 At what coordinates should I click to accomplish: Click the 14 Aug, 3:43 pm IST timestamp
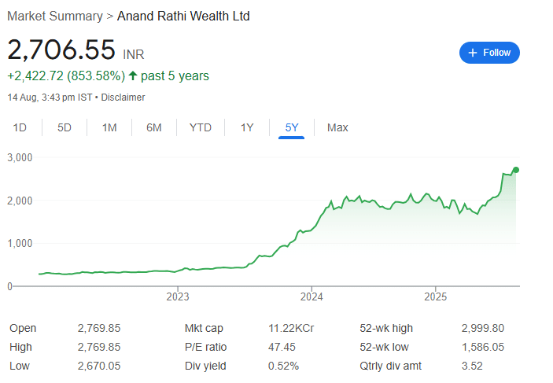click(x=50, y=98)
